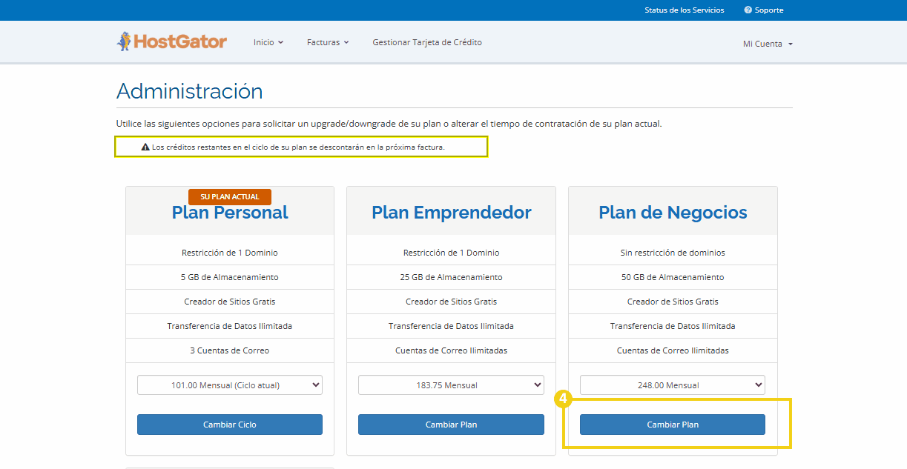Open the Inicio menu

(268, 42)
